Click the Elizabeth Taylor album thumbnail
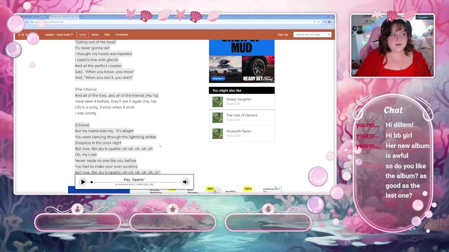The width and height of the screenshot is (449, 252). pos(217,134)
